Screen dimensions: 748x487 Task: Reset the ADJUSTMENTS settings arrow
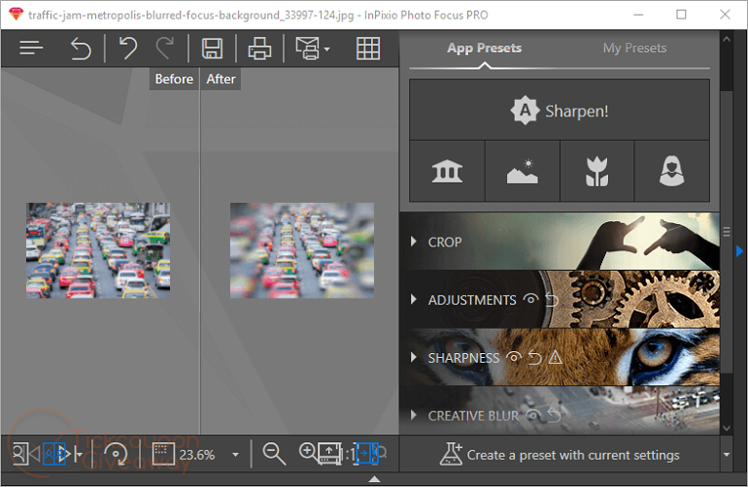coord(552,300)
